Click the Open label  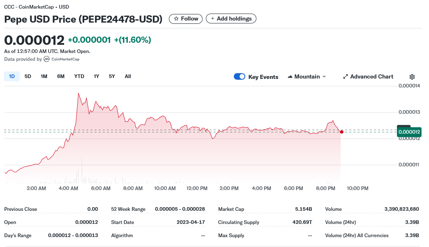click(x=10, y=222)
